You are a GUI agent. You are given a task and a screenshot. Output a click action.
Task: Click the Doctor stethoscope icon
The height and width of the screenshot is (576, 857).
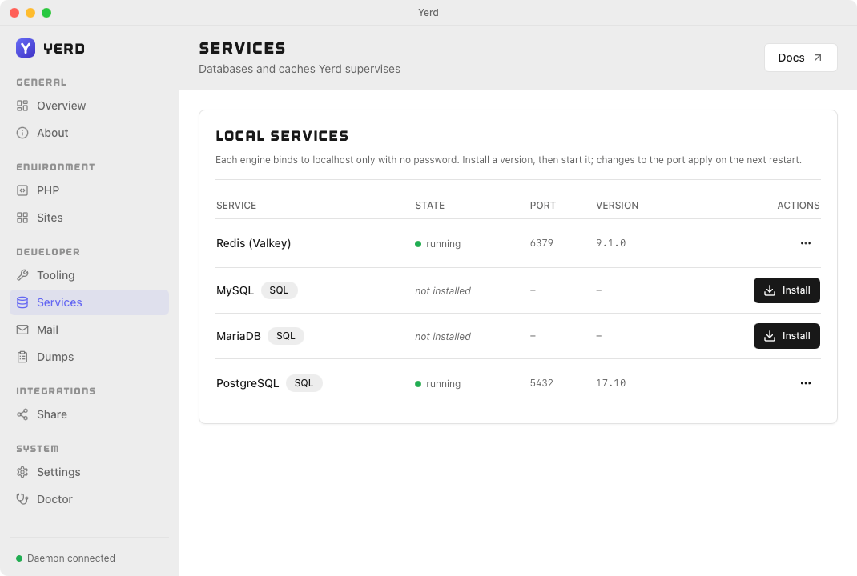click(x=22, y=499)
